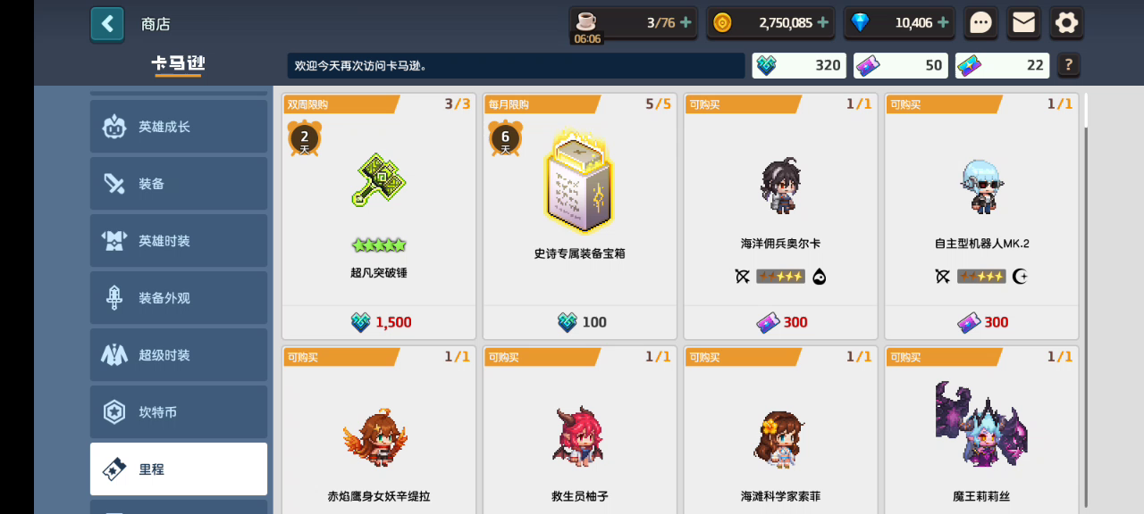Viewport: 1144px width, 514px height.
Task: Tap the back arrow next to 商店
Action: click(x=107, y=24)
